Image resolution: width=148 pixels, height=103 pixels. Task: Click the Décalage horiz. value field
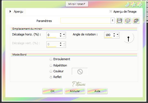click(53, 35)
